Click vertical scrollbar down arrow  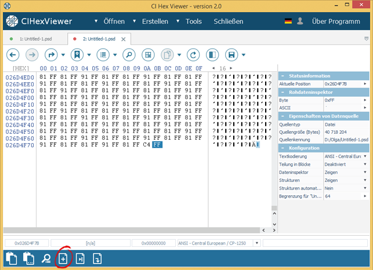(274, 224)
